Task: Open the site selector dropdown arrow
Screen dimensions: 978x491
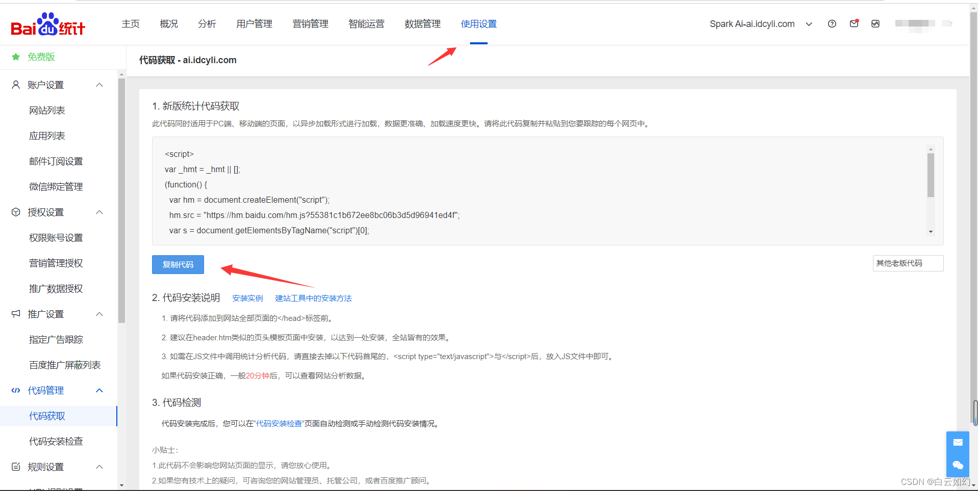Action: [x=809, y=24]
